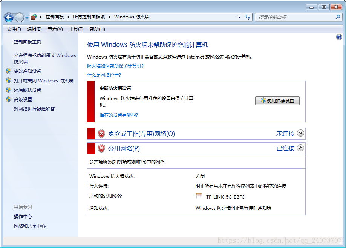Expand the 家庭或工作 network section chevron
346x248 pixels.
tap(300, 133)
